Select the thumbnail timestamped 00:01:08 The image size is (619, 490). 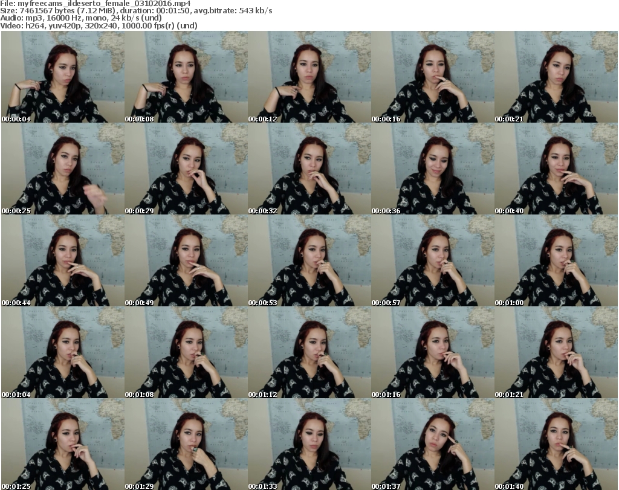point(186,352)
